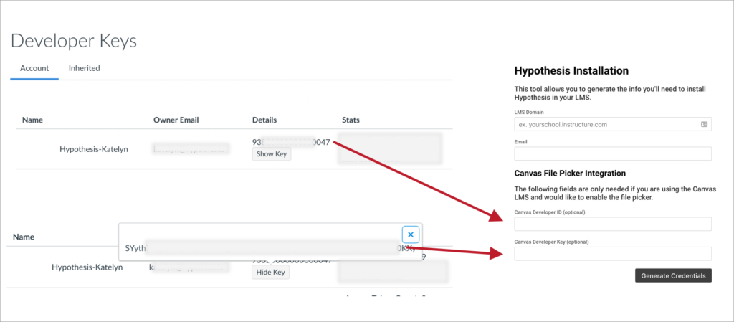Close the developer key popup
Viewport: 734px width, 322px height.
411,235
